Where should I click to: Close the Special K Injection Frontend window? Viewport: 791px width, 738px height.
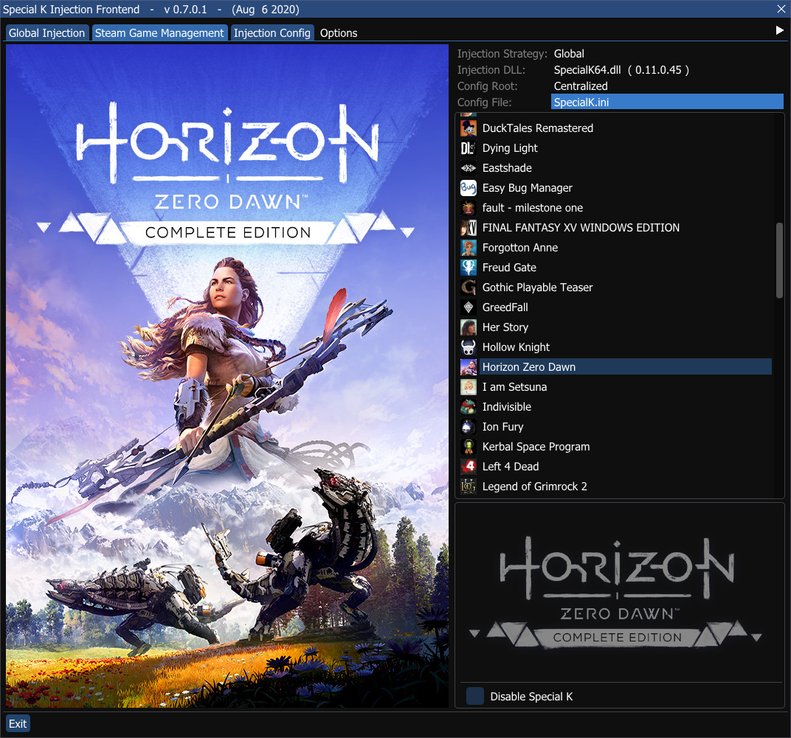tap(781, 9)
